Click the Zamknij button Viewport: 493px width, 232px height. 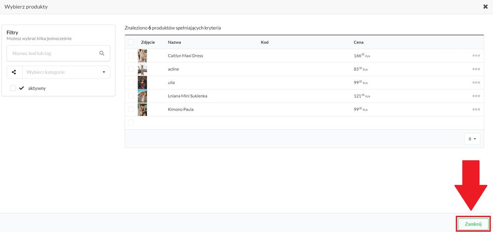473,224
